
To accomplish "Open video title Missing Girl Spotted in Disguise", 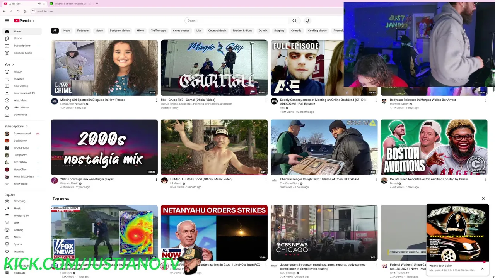I will pos(93,100).
